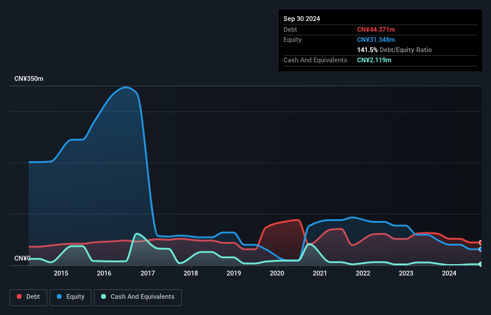
Task: Click the CN¥0 y-axis label
Action: click(x=22, y=258)
